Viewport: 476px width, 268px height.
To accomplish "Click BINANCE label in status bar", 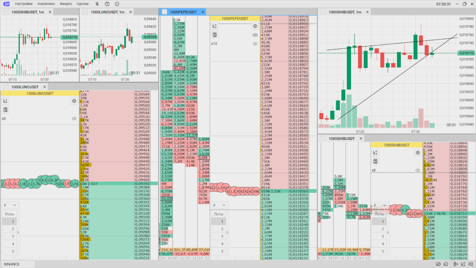I will click(12, 264).
